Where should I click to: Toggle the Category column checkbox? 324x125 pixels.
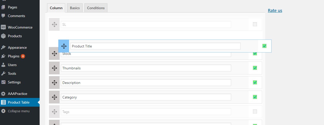point(255,97)
